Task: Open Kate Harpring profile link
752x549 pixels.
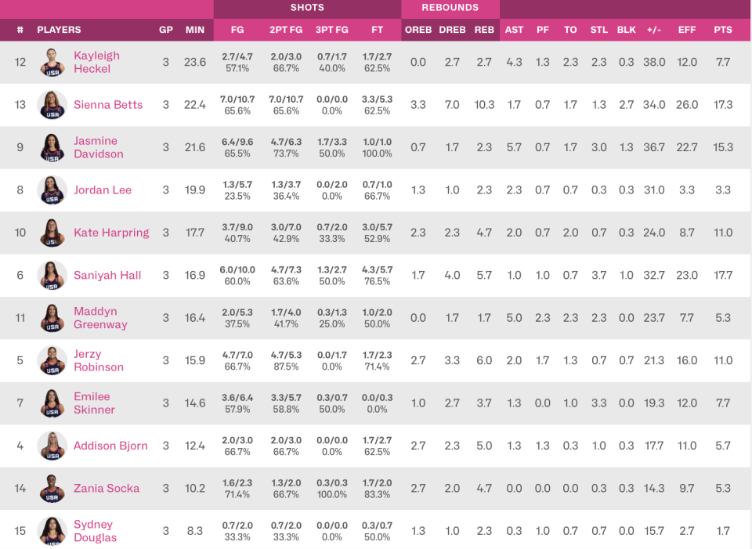Action: [x=111, y=233]
